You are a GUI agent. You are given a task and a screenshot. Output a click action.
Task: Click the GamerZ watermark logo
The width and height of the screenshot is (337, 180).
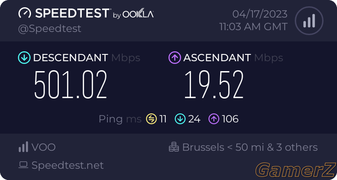296,170
